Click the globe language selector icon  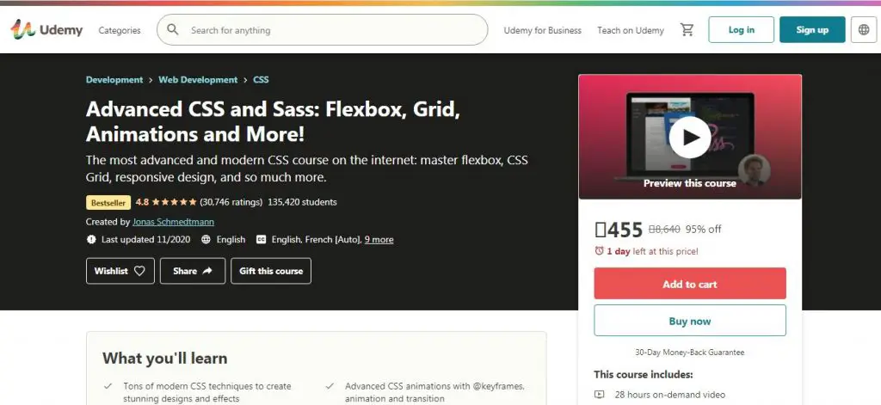864,30
